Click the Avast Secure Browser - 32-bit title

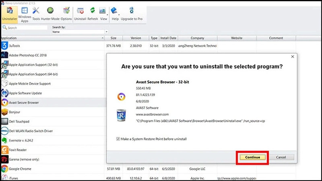point(163,82)
